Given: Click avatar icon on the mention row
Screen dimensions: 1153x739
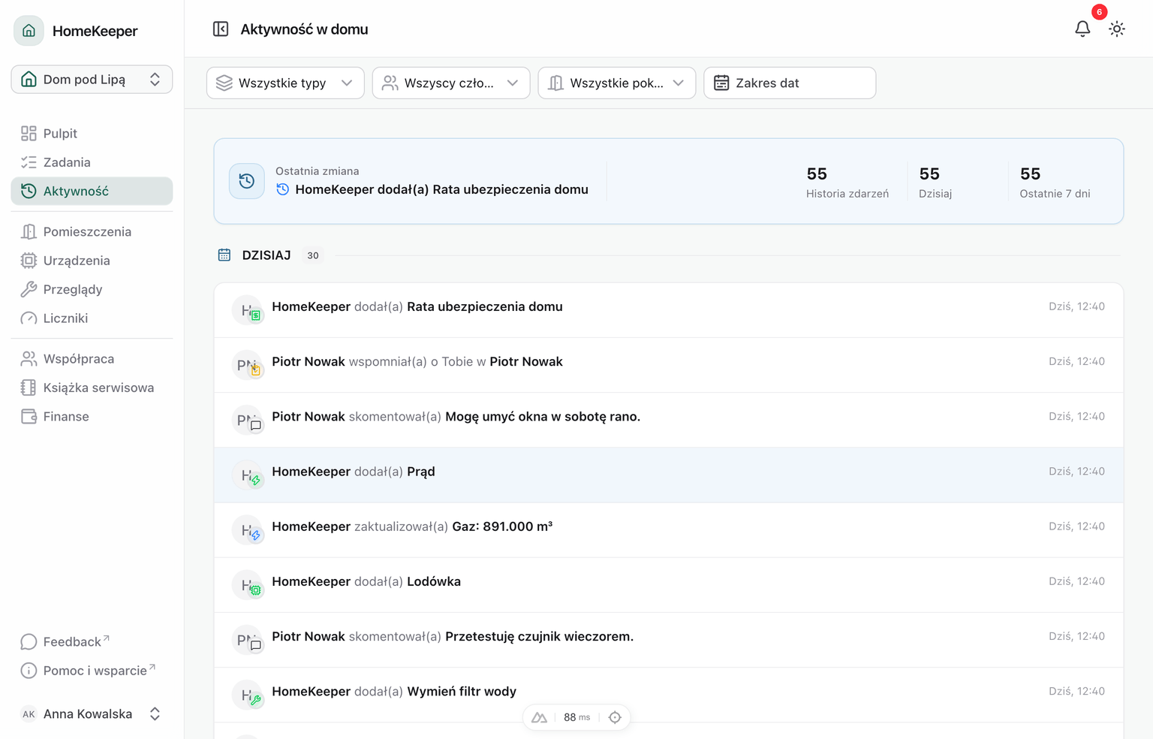Looking at the screenshot, I should click(247, 365).
